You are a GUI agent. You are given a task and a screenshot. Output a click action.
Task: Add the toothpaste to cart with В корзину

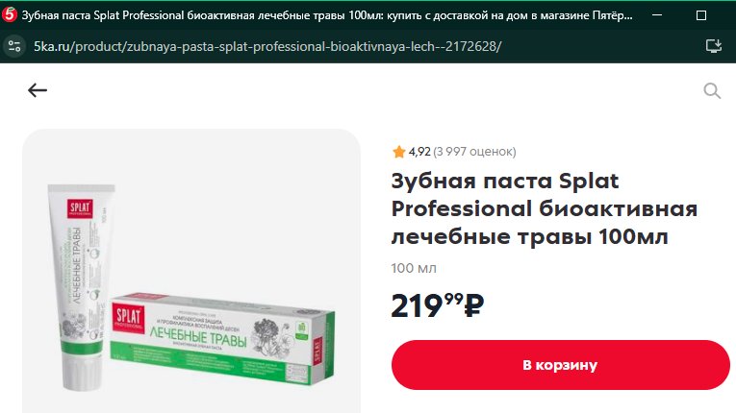click(x=561, y=365)
